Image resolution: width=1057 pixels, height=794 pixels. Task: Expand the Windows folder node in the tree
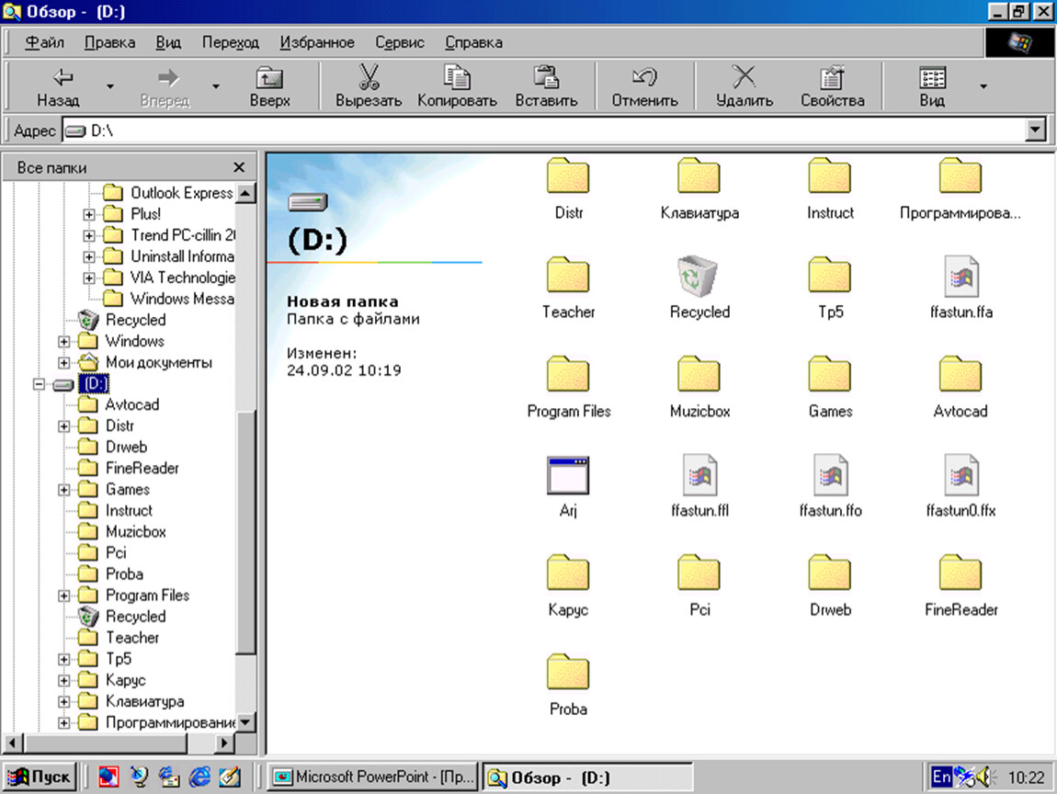tap(64, 341)
